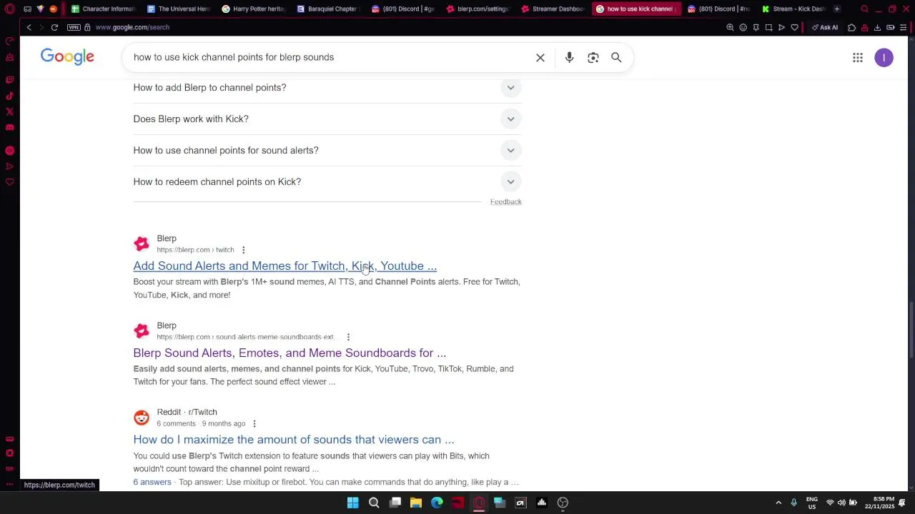Screen dimensions: 915x514
Task: Open Windows taskbar search
Action: [x=374, y=503]
